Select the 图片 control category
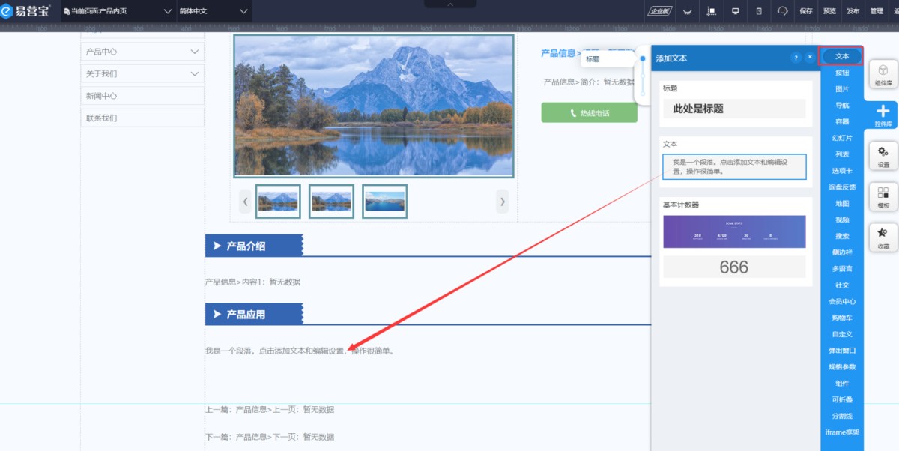The width and height of the screenshot is (899, 451). (842, 89)
